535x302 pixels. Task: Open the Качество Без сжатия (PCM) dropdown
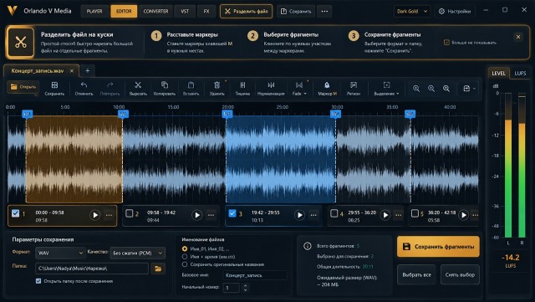click(x=137, y=253)
